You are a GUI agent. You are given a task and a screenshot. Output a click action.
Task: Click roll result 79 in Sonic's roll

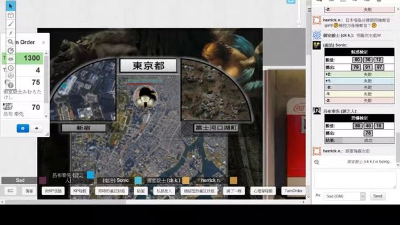click(356, 67)
